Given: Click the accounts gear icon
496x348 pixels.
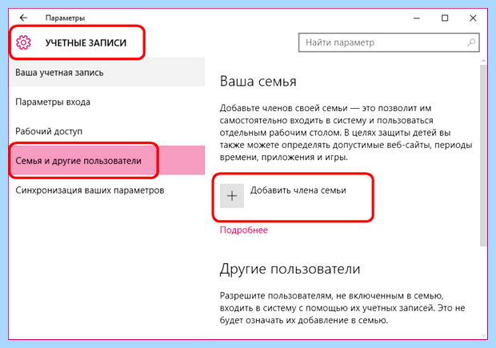Looking at the screenshot, I should point(24,42).
